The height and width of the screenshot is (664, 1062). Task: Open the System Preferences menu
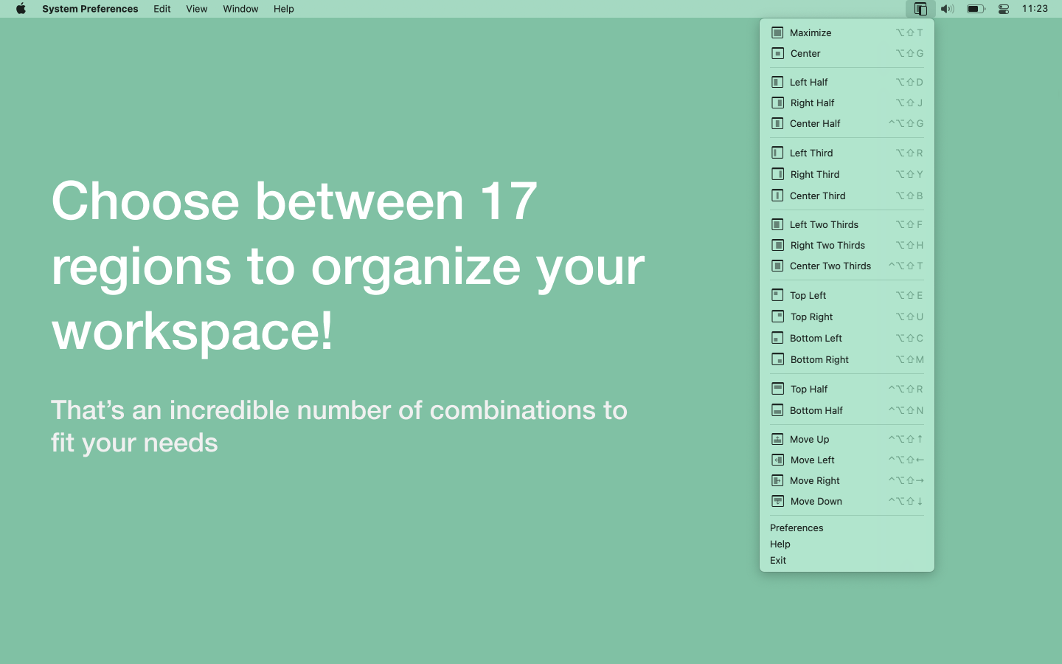click(x=90, y=9)
